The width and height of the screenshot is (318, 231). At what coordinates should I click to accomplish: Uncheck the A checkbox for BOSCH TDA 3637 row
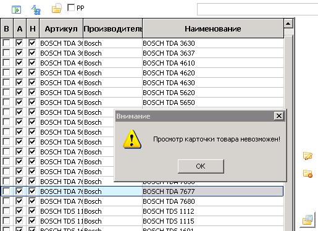coord(19,53)
